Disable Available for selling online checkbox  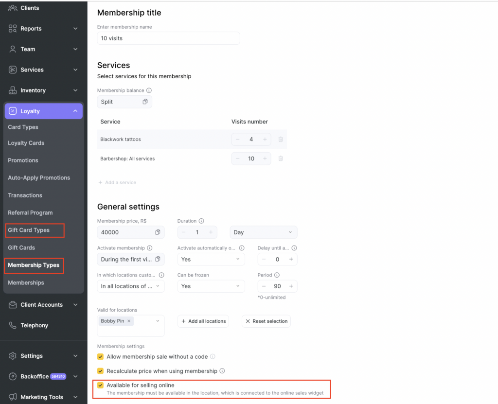(x=101, y=385)
